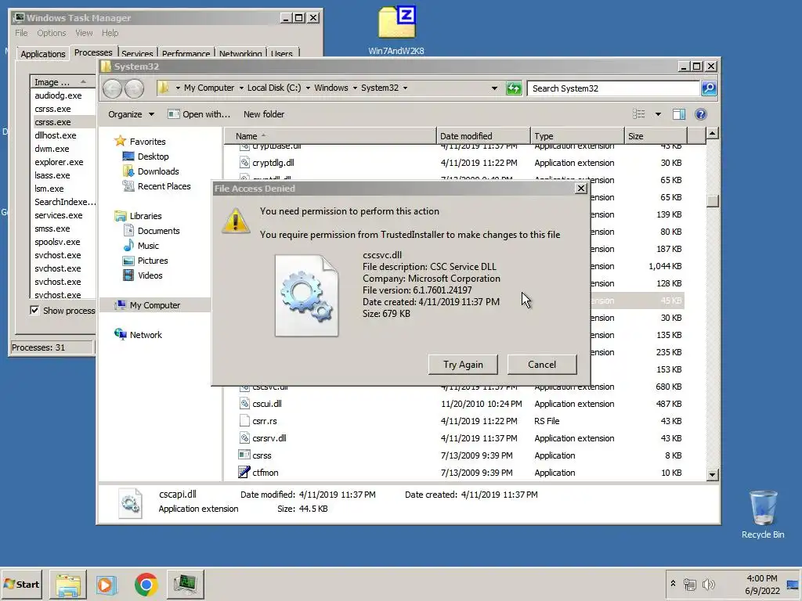Select My Computer in navigation pane

147,305
